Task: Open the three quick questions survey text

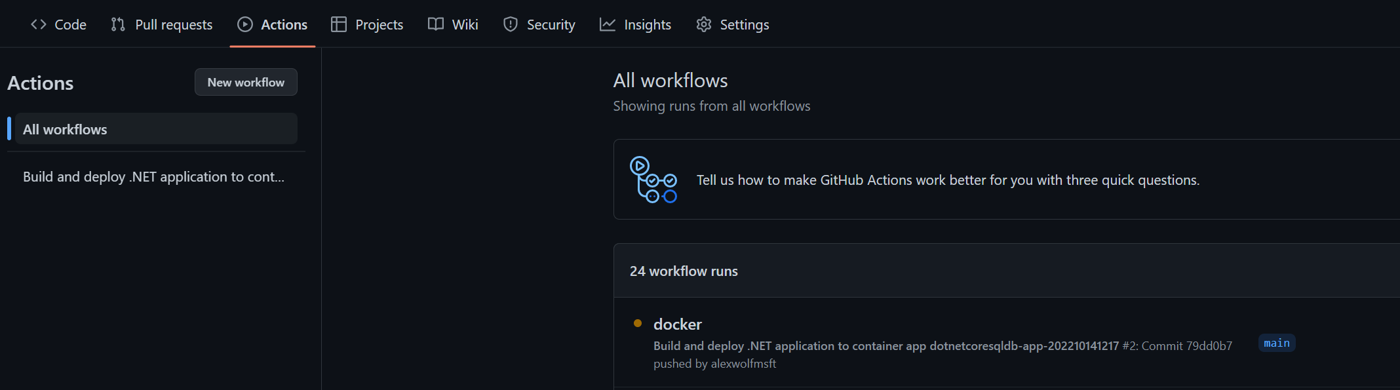Action: (948, 180)
